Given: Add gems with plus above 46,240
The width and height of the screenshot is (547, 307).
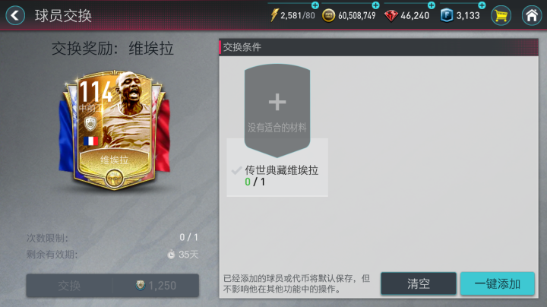Looking at the screenshot, I should click(432, 5).
